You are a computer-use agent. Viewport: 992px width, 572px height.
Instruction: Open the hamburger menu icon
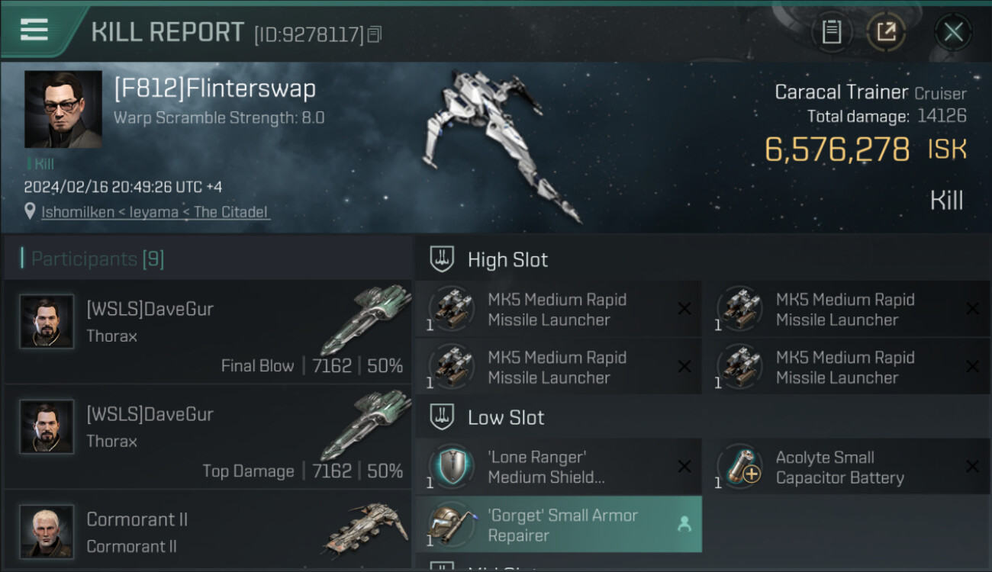click(34, 30)
